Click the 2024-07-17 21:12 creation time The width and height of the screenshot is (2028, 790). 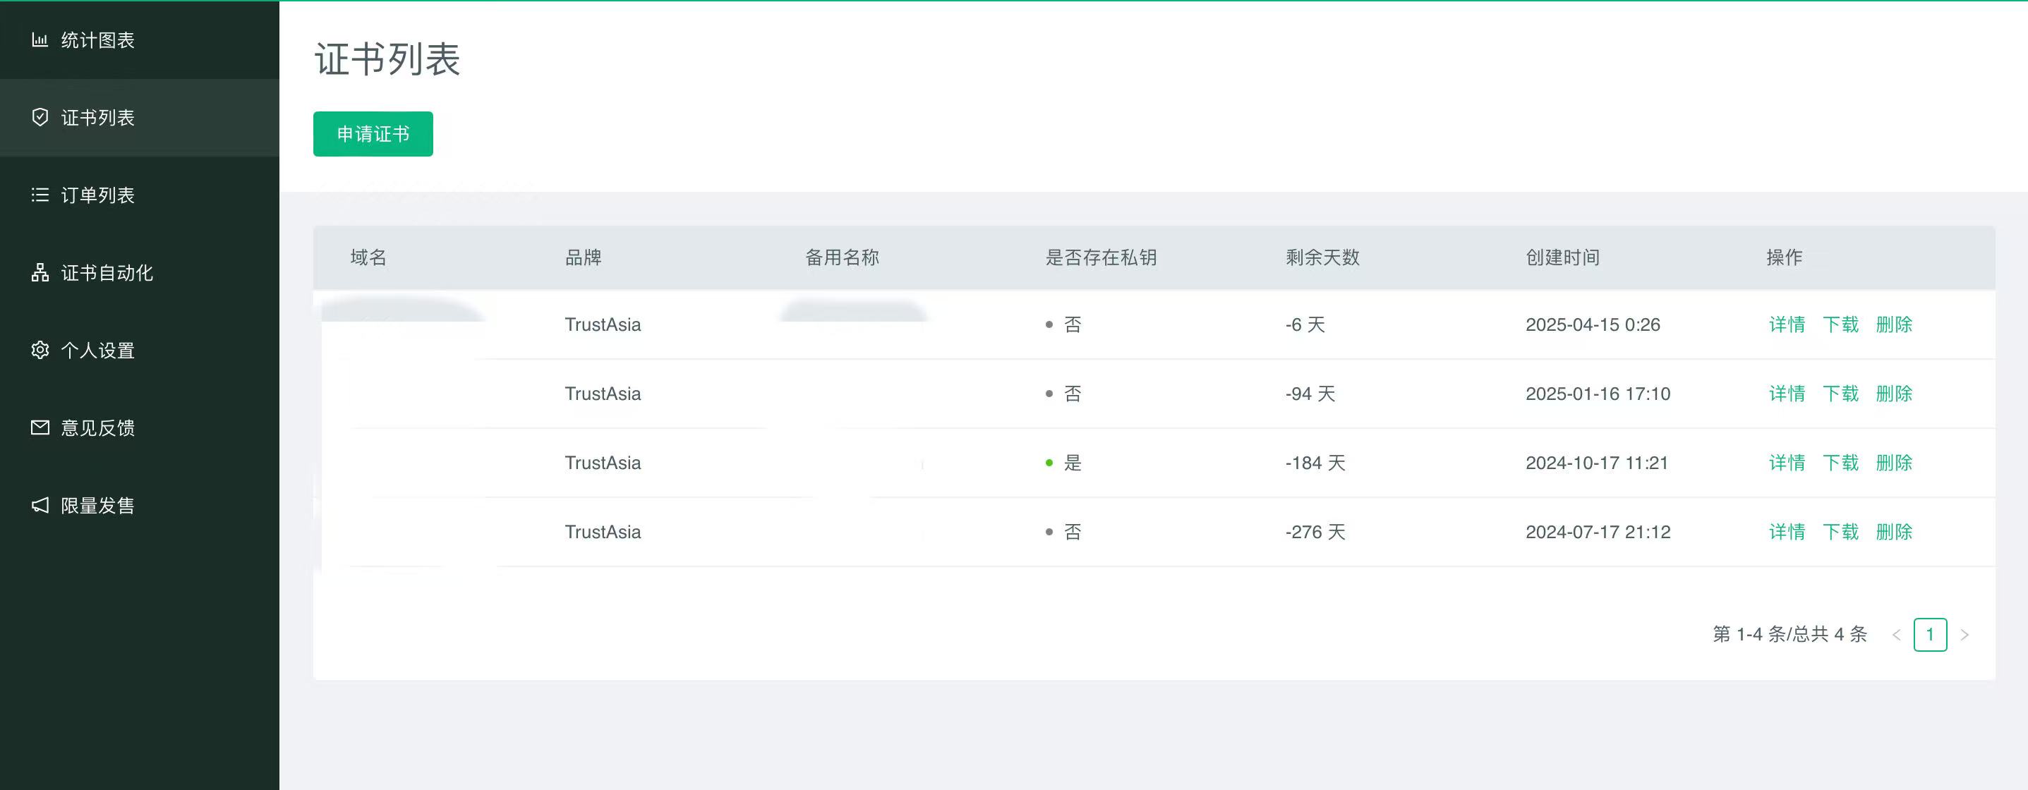coord(1598,532)
